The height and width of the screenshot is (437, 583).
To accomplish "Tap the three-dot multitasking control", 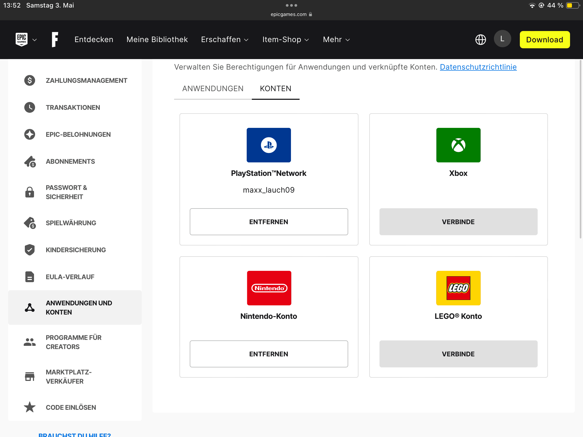I will pyautogui.click(x=291, y=5).
